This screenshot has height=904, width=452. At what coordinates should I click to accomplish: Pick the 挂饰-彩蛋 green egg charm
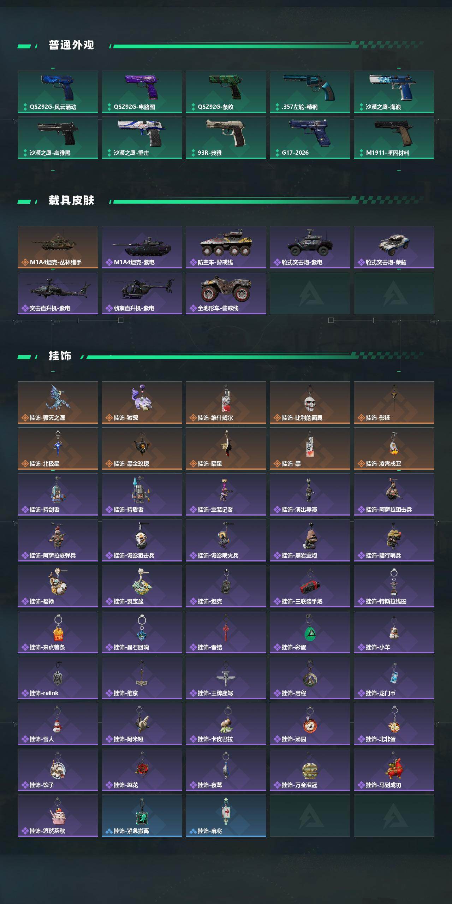pyautogui.click(x=310, y=632)
